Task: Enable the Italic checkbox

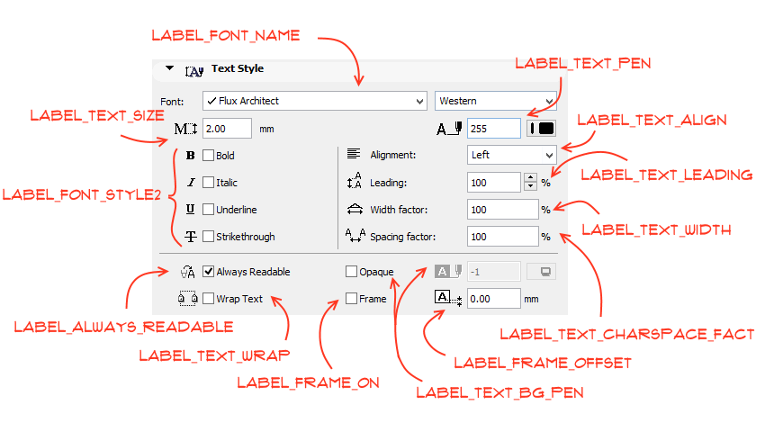Action: (208, 183)
